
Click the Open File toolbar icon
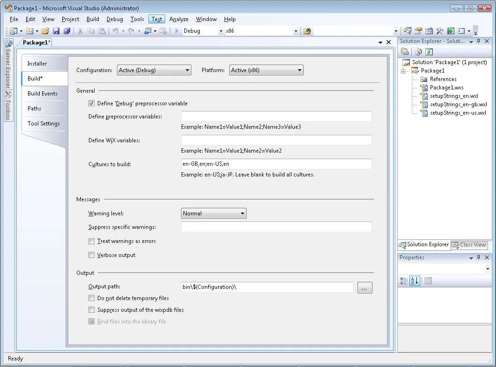click(45, 31)
